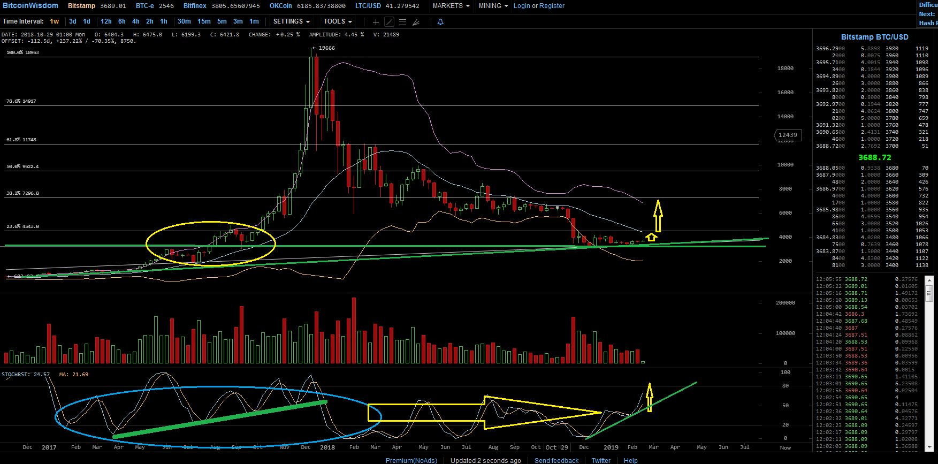Expand the TOOLS dropdown
Image resolution: width=938 pixels, height=464 pixels.
(x=338, y=21)
